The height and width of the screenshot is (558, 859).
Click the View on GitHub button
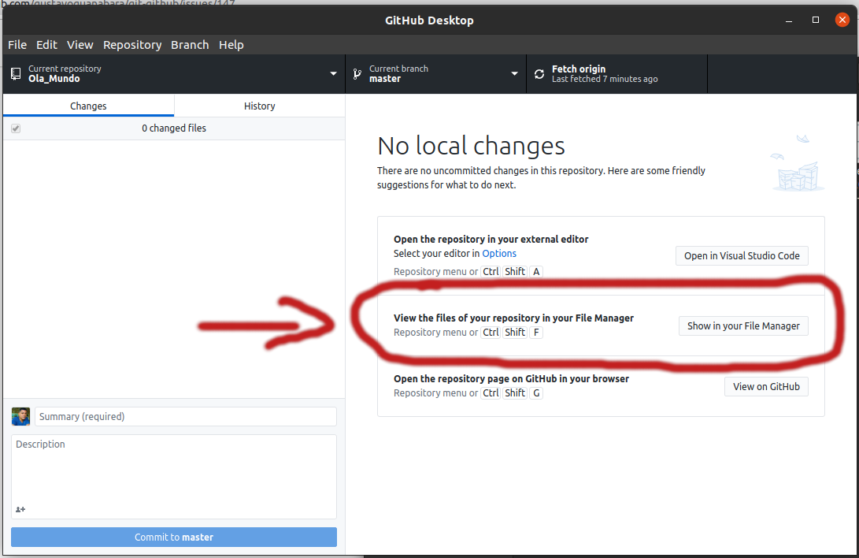click(x=766, y=386)
